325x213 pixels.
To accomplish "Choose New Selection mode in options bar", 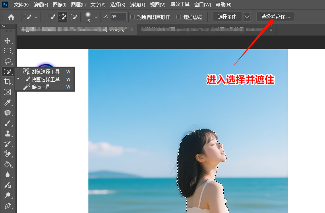I will (51, 17).
